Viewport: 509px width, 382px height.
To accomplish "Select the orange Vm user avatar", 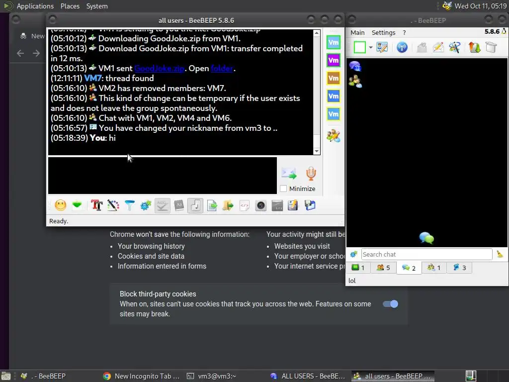I will pos(334,78).
